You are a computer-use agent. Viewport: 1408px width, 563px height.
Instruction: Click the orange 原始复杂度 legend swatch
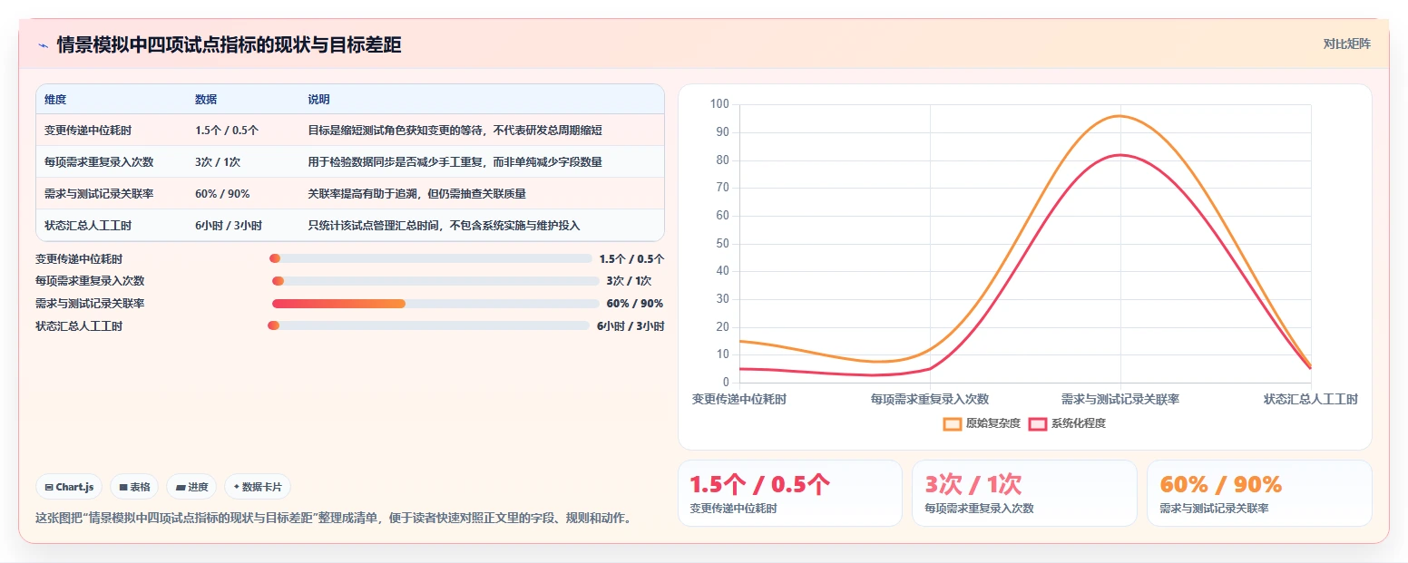[953, 423]
